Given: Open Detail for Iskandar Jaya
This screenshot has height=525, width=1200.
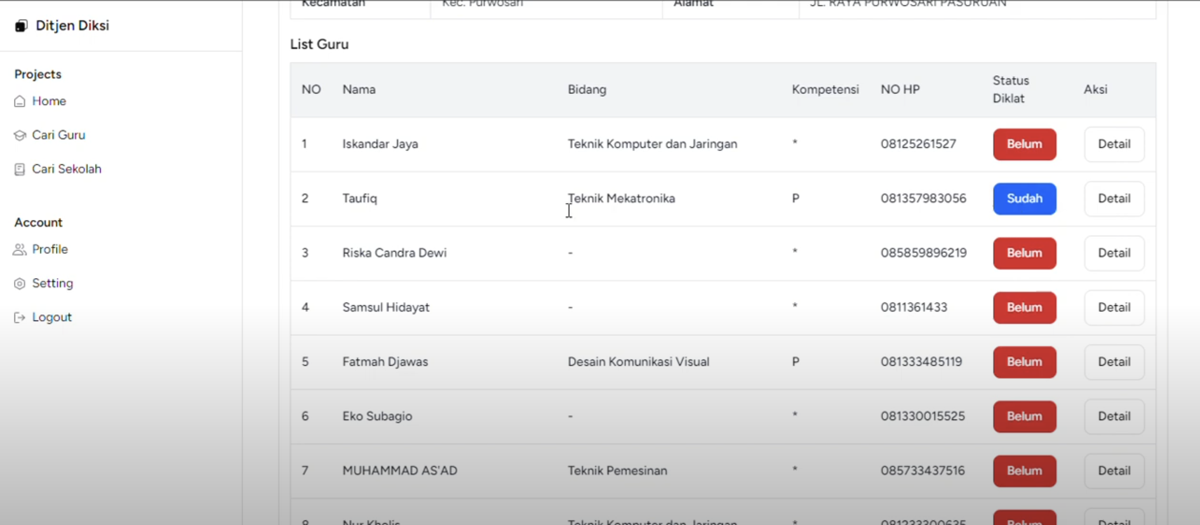Looking at the screenshot, I should (x=1114, y=144).
